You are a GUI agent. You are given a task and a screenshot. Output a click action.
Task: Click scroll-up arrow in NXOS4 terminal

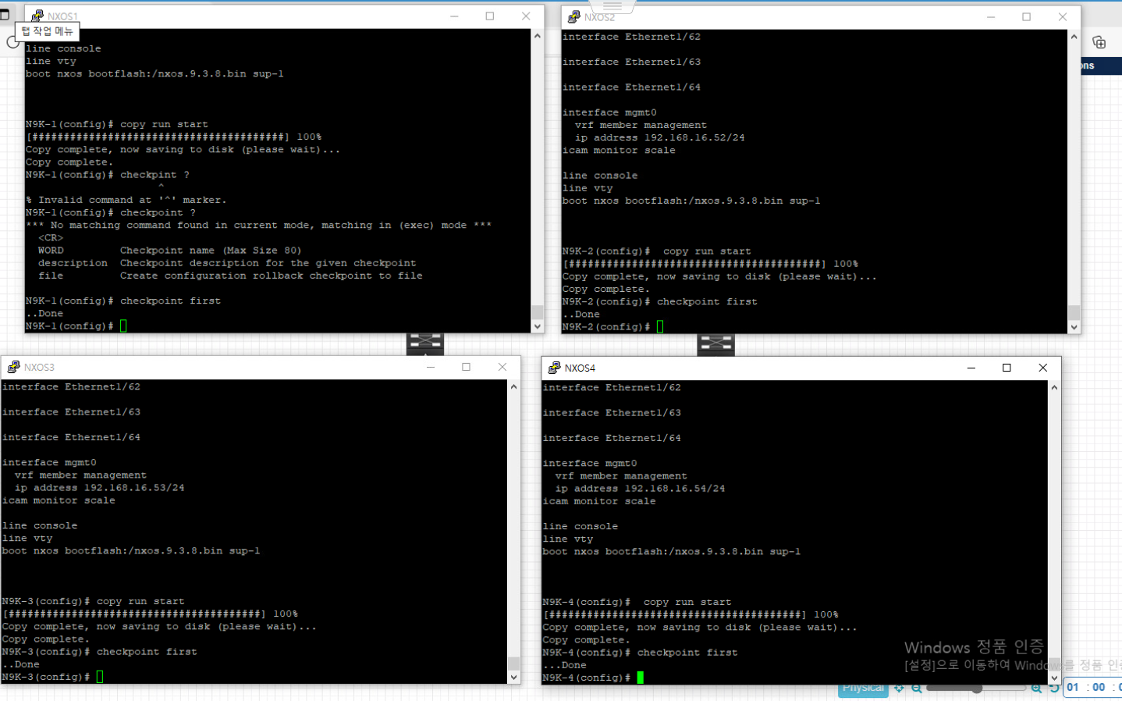coord(1054,387)
